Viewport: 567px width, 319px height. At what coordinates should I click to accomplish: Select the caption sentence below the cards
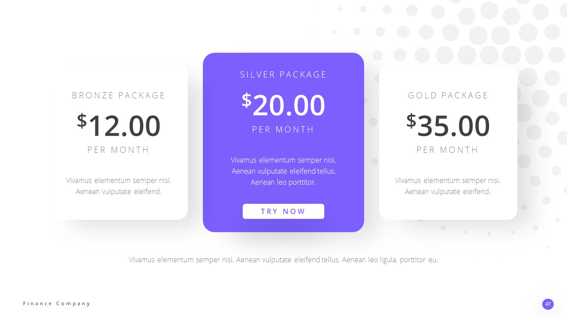tap(283, 260)
